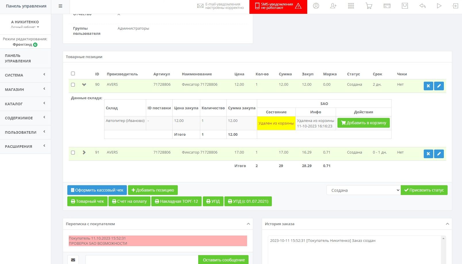
Task: Check the select-all checkbox in table header
Action: (73, 74)
